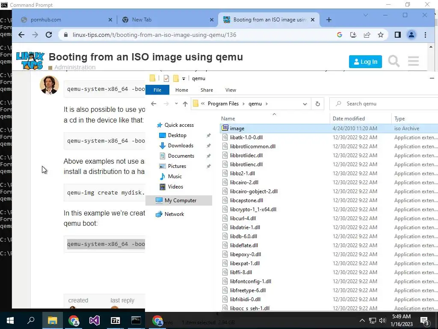Open the Chrome share icon

click(x=367, y=35)
